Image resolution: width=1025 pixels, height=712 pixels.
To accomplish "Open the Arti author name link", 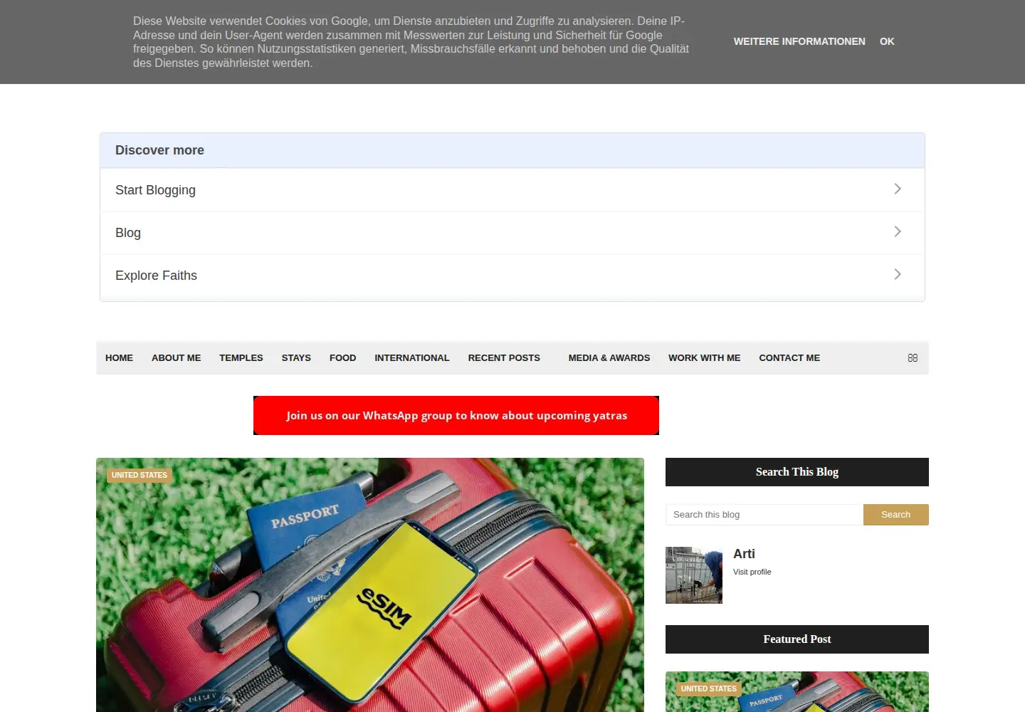I will (x=744, y=554).
